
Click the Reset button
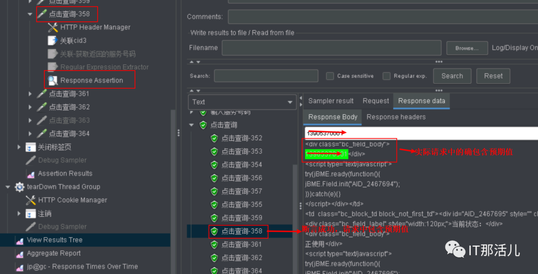click(x=493, y=76)
